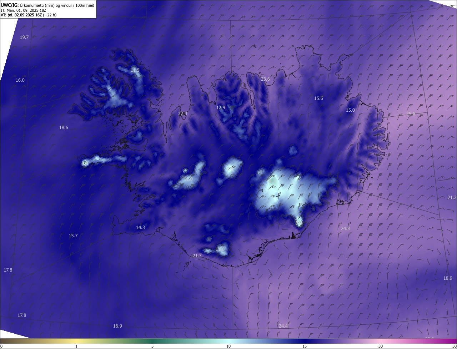This screenshot has height=349, width=457.
Task: Click the 15 tick on the color scale
Action: pos(305,346)
